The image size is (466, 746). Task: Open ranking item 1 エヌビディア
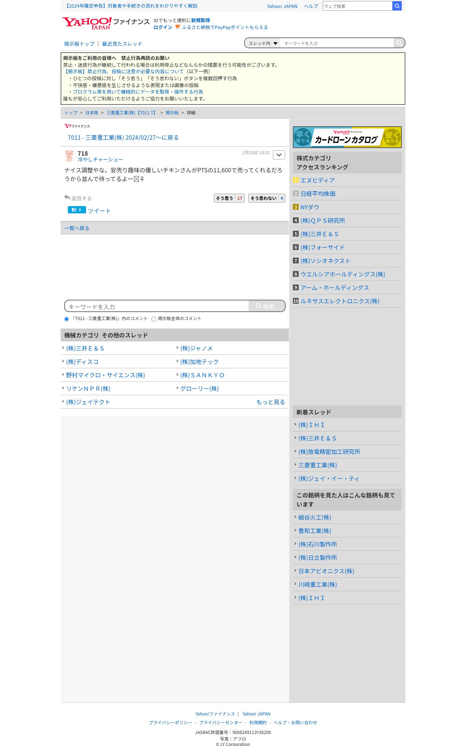tap(318, 180)
